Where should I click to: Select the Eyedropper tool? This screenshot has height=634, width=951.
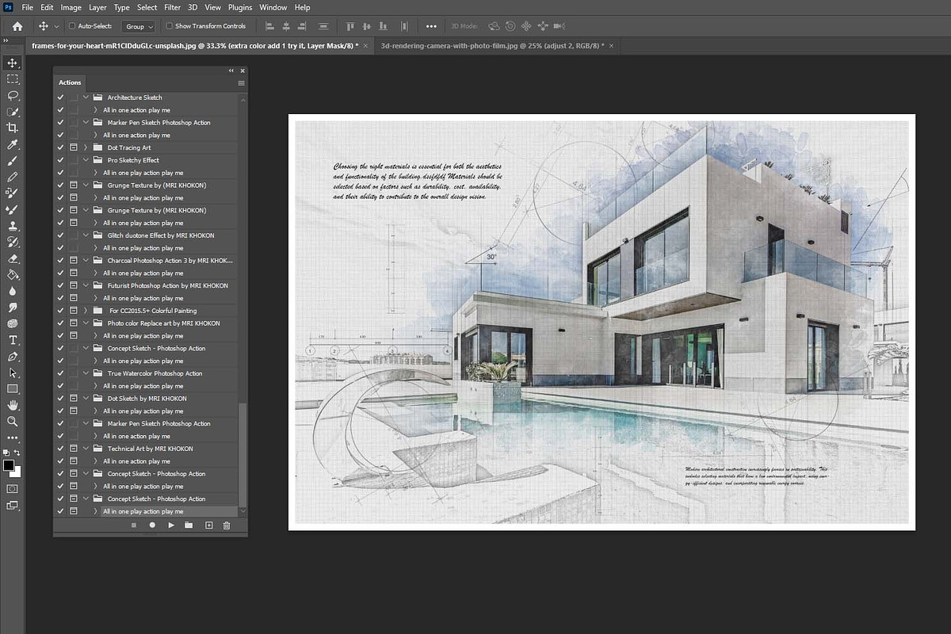12,144
